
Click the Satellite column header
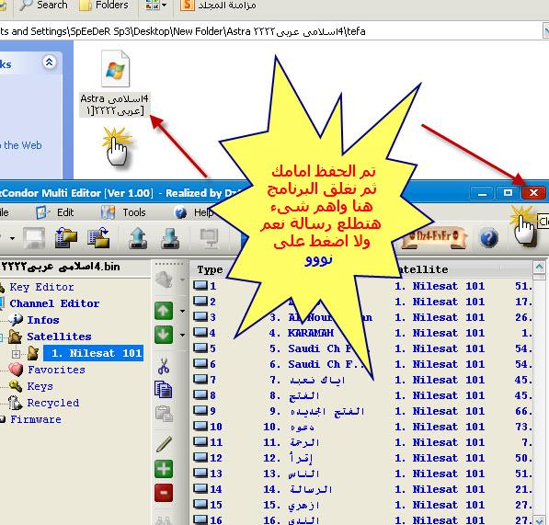(x=423, y=269)
